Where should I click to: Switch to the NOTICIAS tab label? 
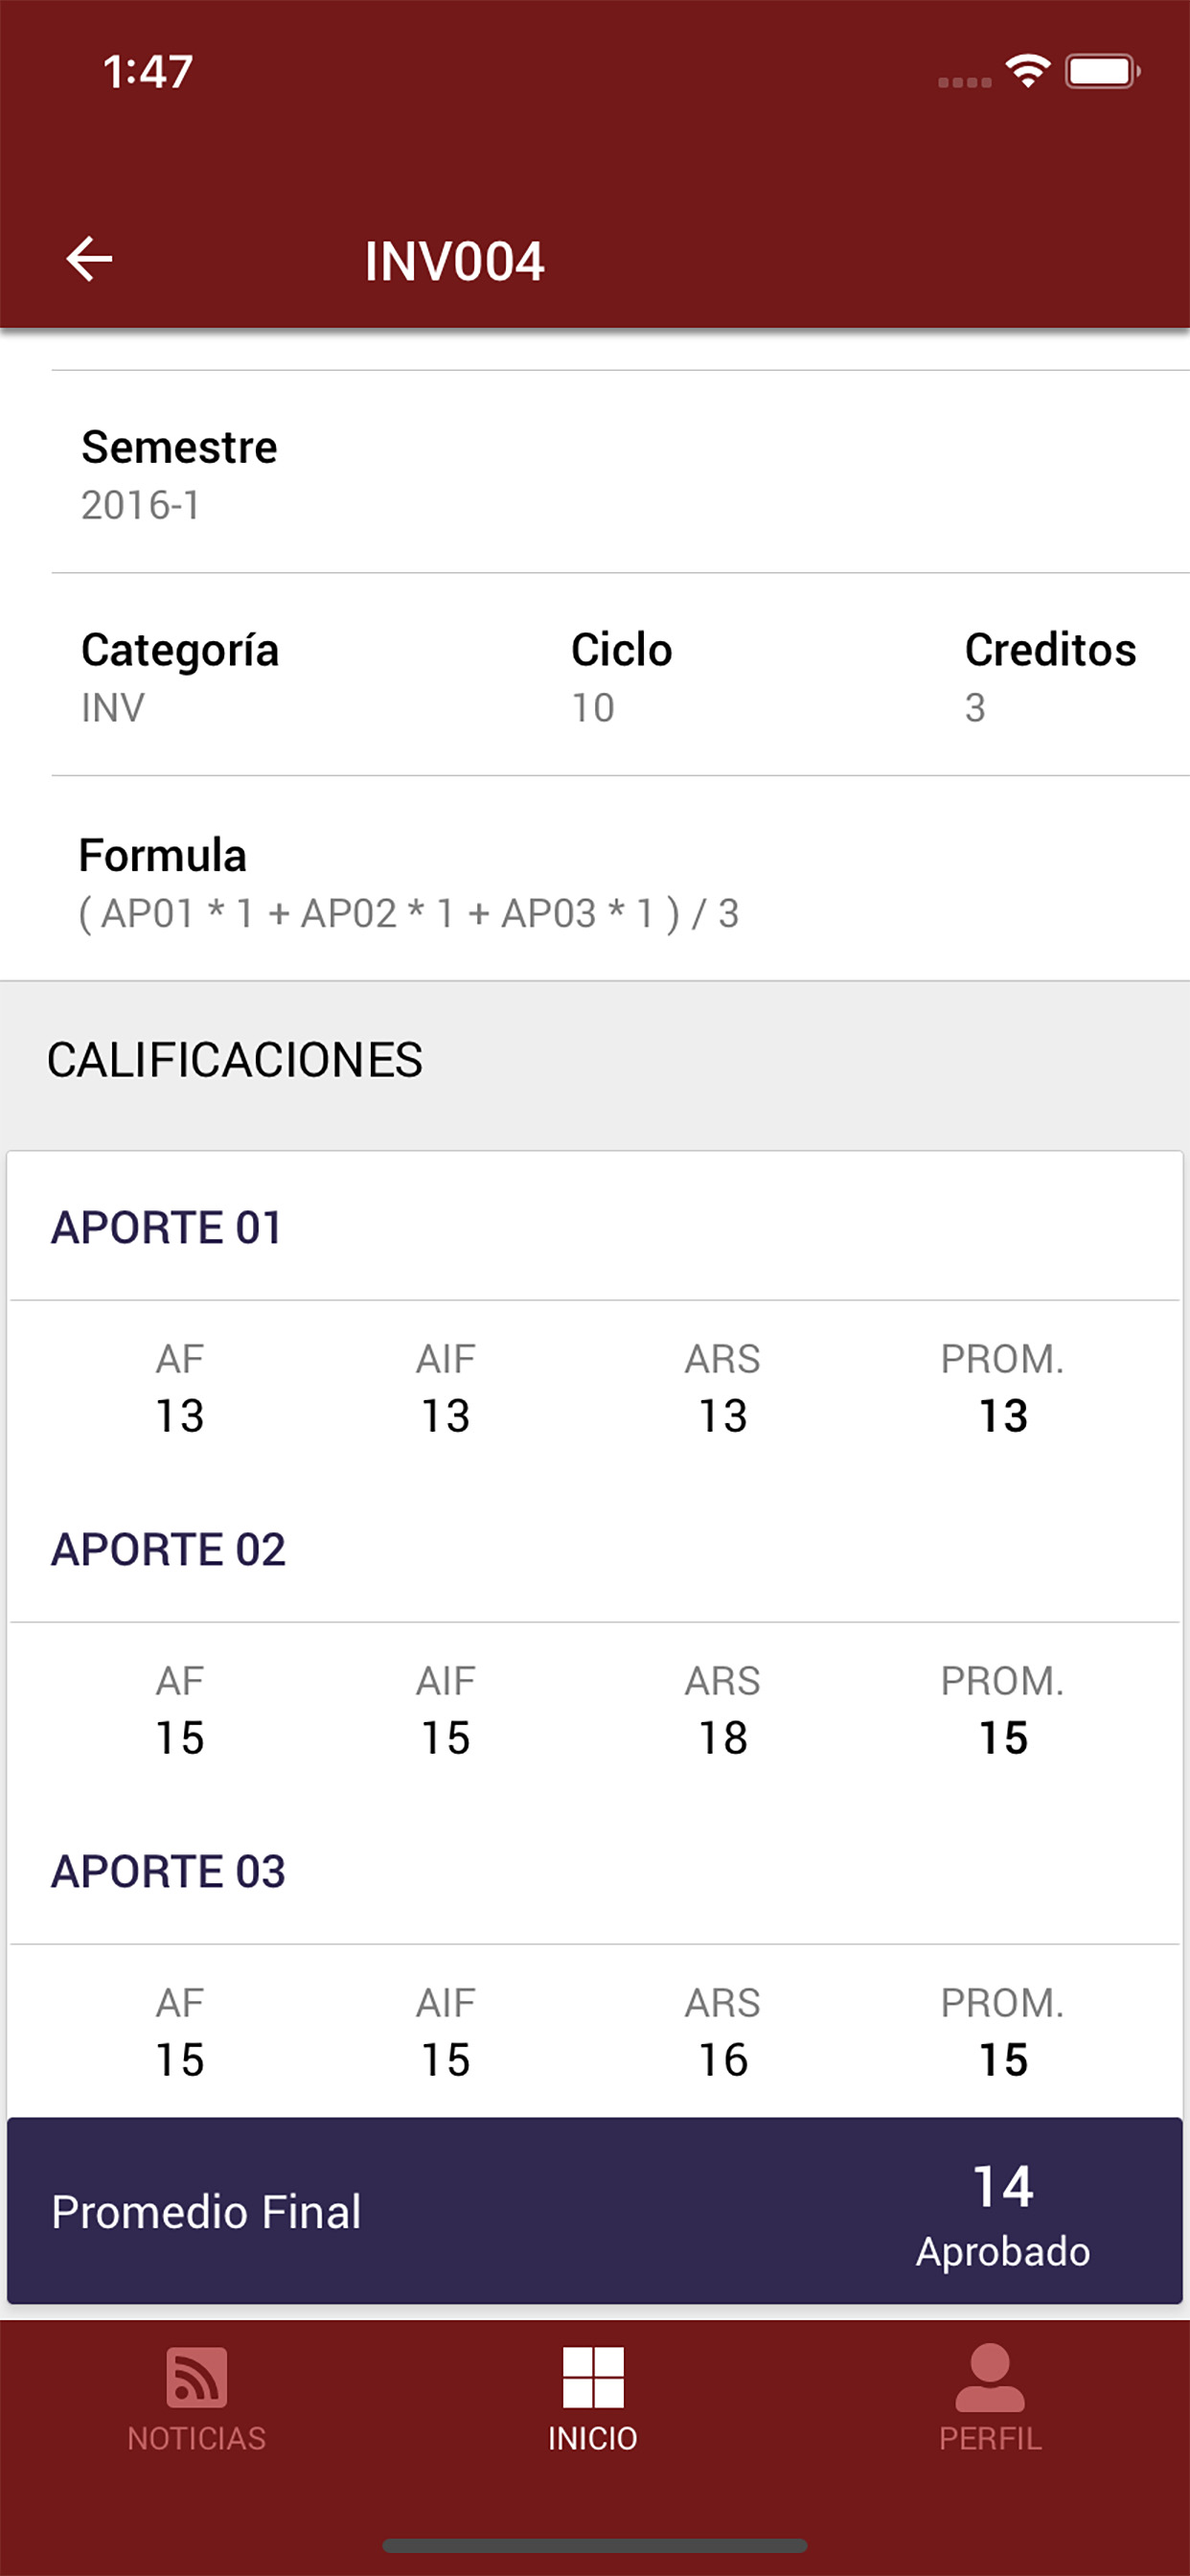197,2439
